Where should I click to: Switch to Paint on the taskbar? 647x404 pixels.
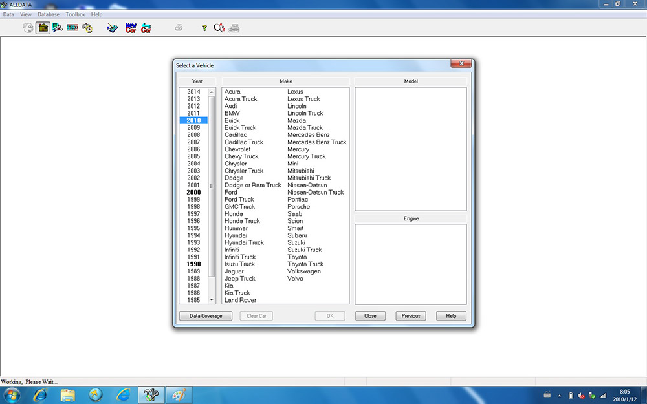coord(179,396)
